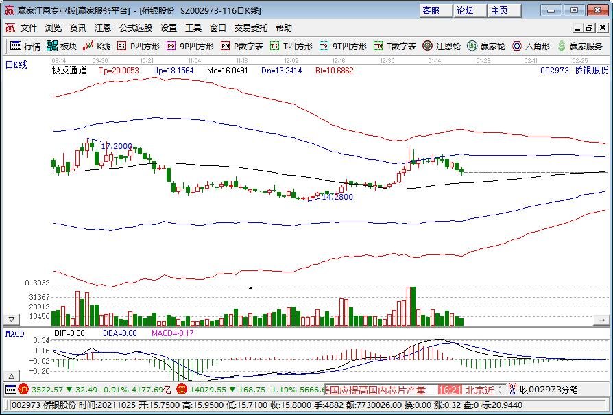Restore the inner chart window
The height and width of the screenshot is (415, 613).
click(x=589, y=27)
